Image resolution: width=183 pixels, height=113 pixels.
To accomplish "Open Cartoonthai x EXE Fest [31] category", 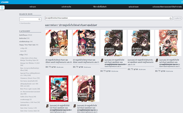I will tap(30, 102).
